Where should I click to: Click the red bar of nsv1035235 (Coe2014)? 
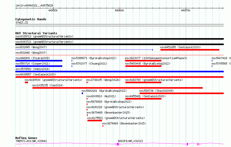(x=118, y=88)
